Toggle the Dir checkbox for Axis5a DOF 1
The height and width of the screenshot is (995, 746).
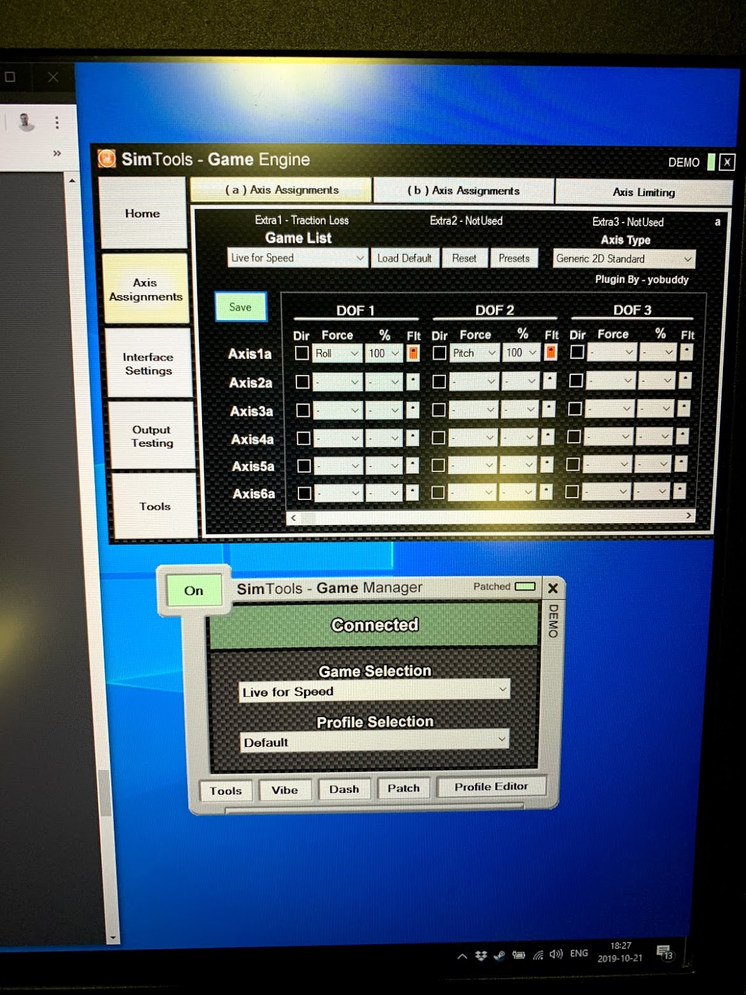(x=304, y=466)
